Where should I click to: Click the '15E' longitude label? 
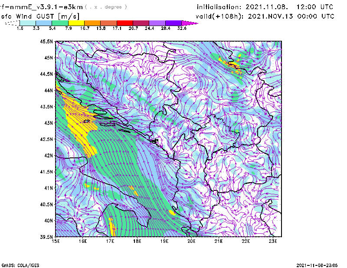pyautogui.click(x=56, y=241)
